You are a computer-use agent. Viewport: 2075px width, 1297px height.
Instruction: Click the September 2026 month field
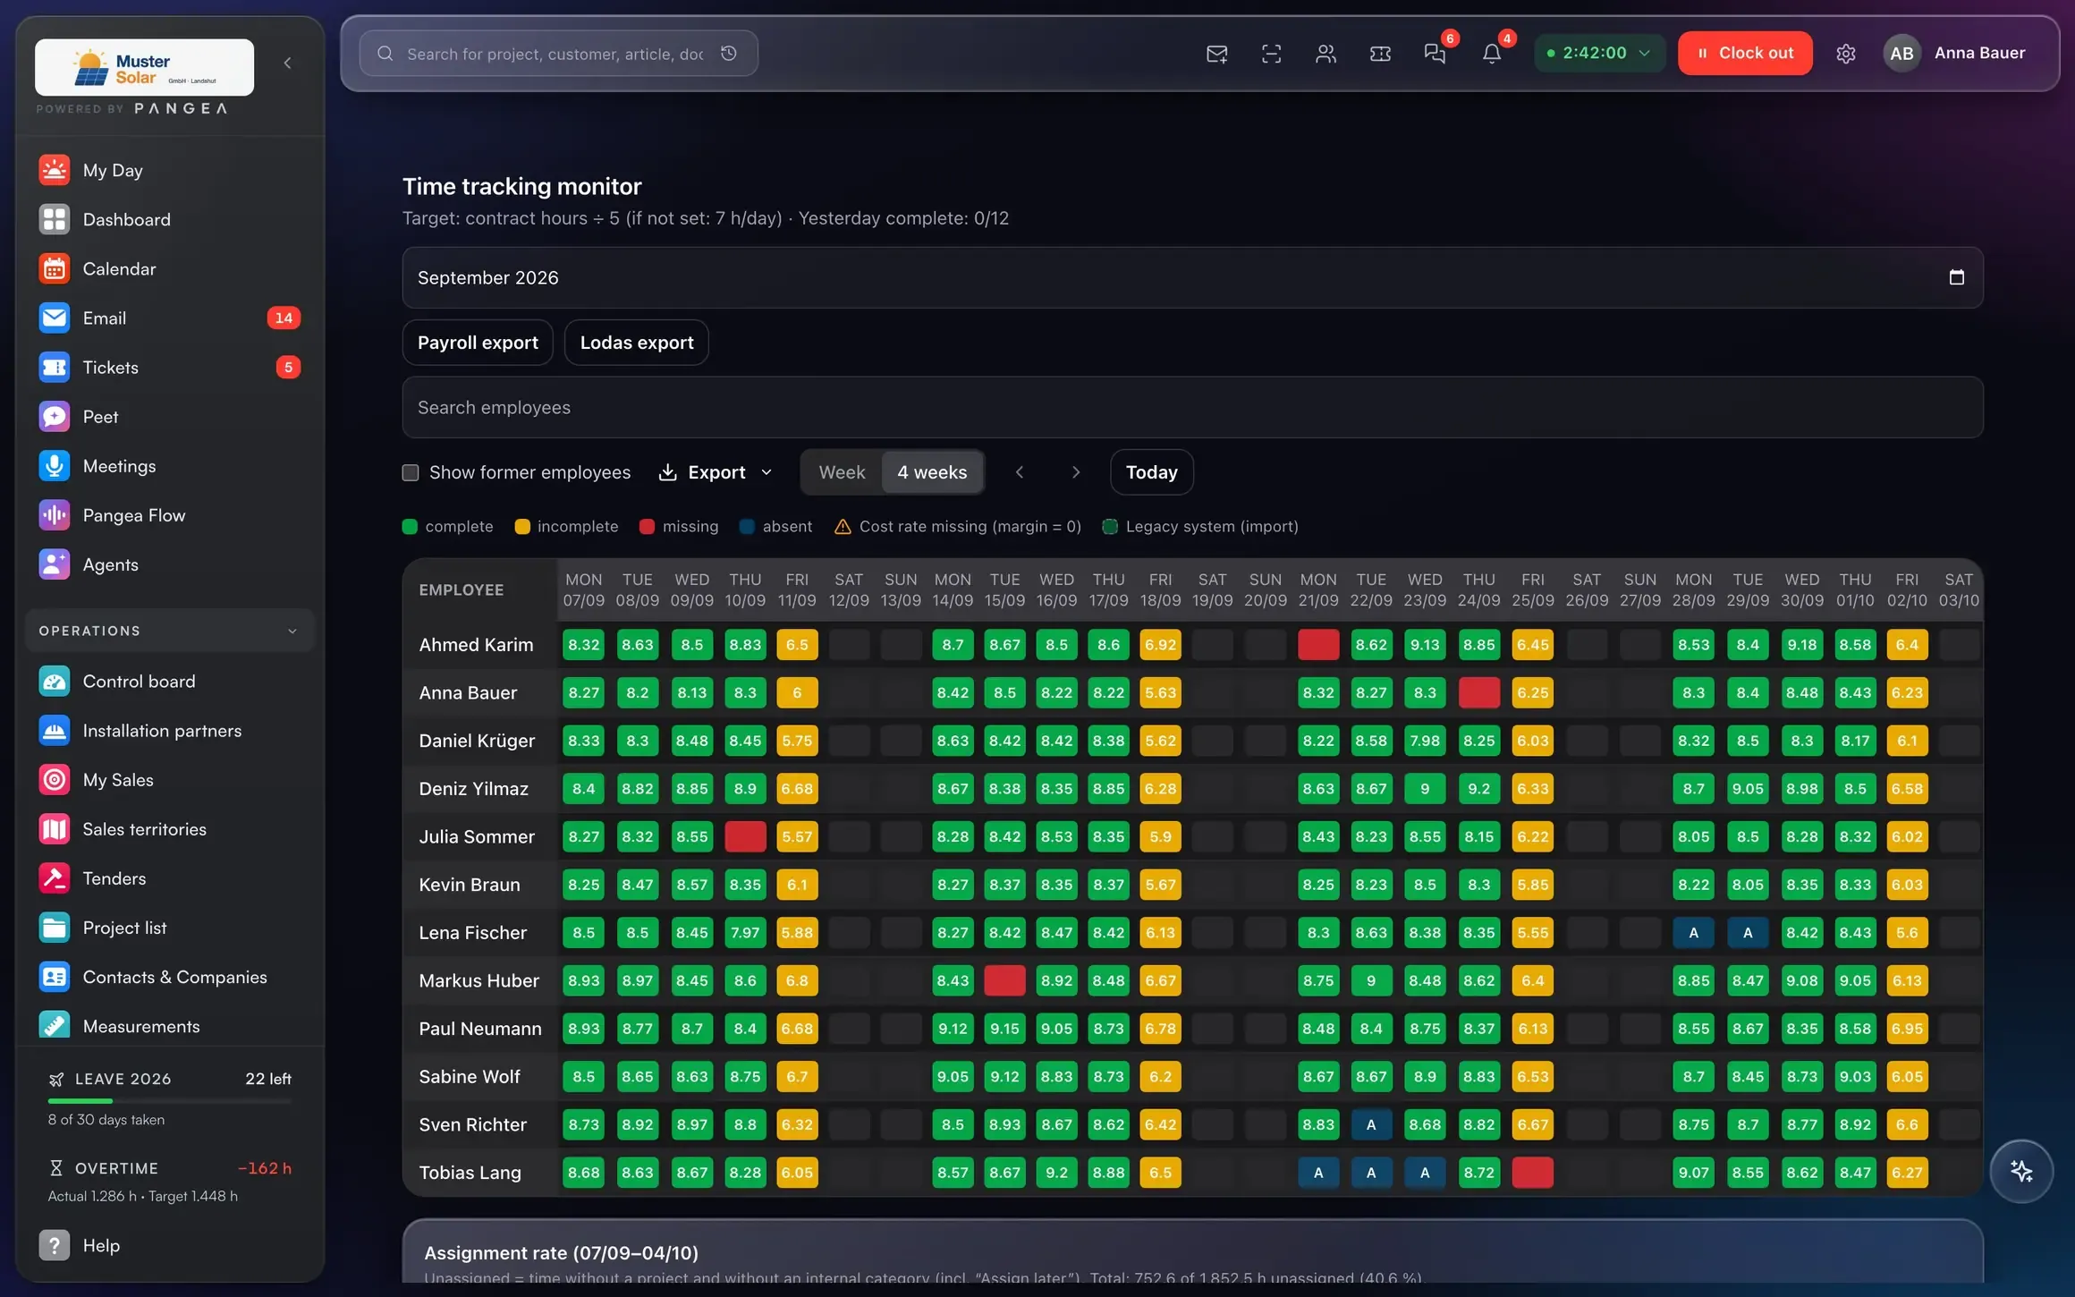point(1192,278)
